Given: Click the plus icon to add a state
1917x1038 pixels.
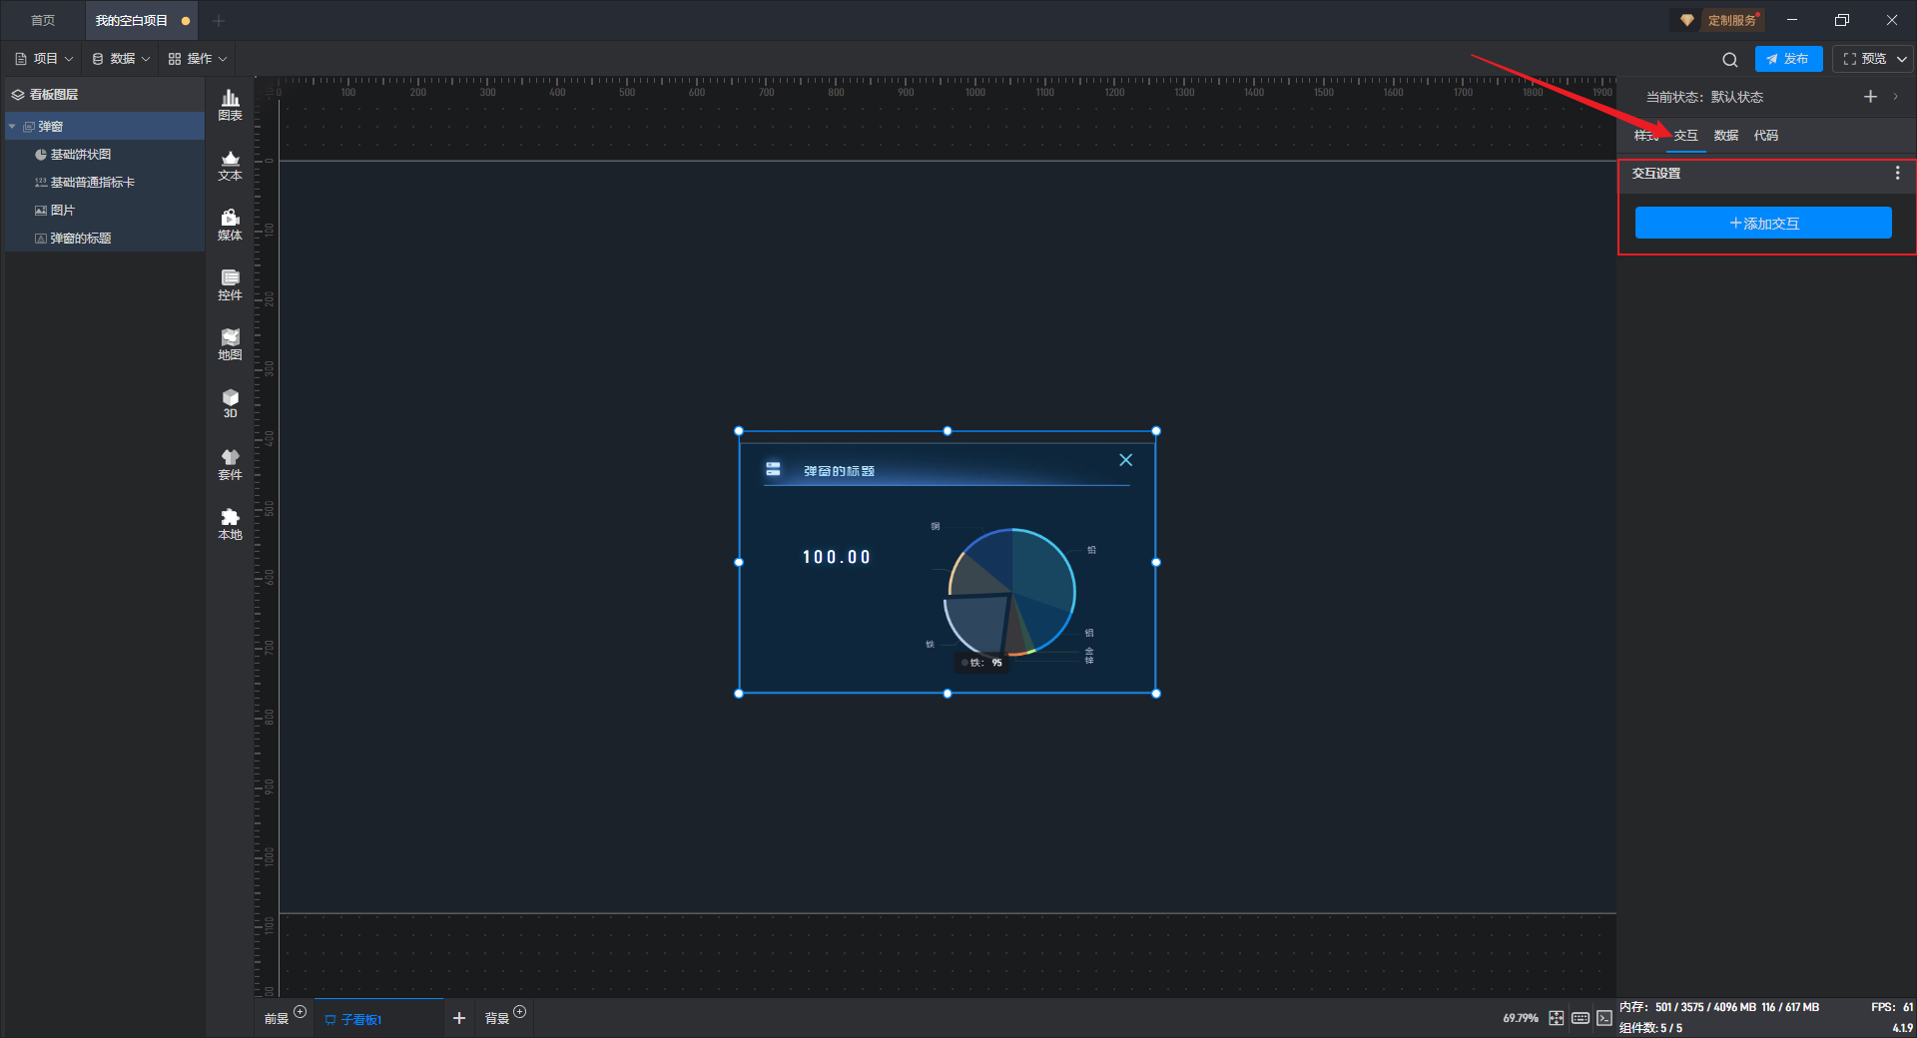Looking at the screenshot, I should coord(1870,97).
